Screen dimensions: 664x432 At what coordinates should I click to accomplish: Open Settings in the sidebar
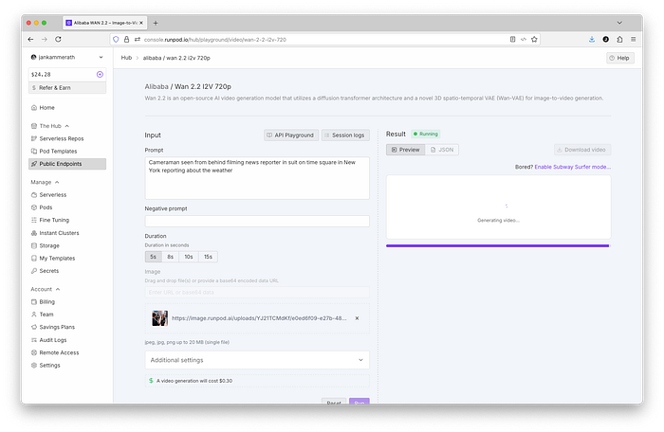tap(49, 366)
